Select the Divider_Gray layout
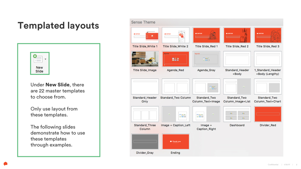Viewport: 301px width, 169px height. 145,142
